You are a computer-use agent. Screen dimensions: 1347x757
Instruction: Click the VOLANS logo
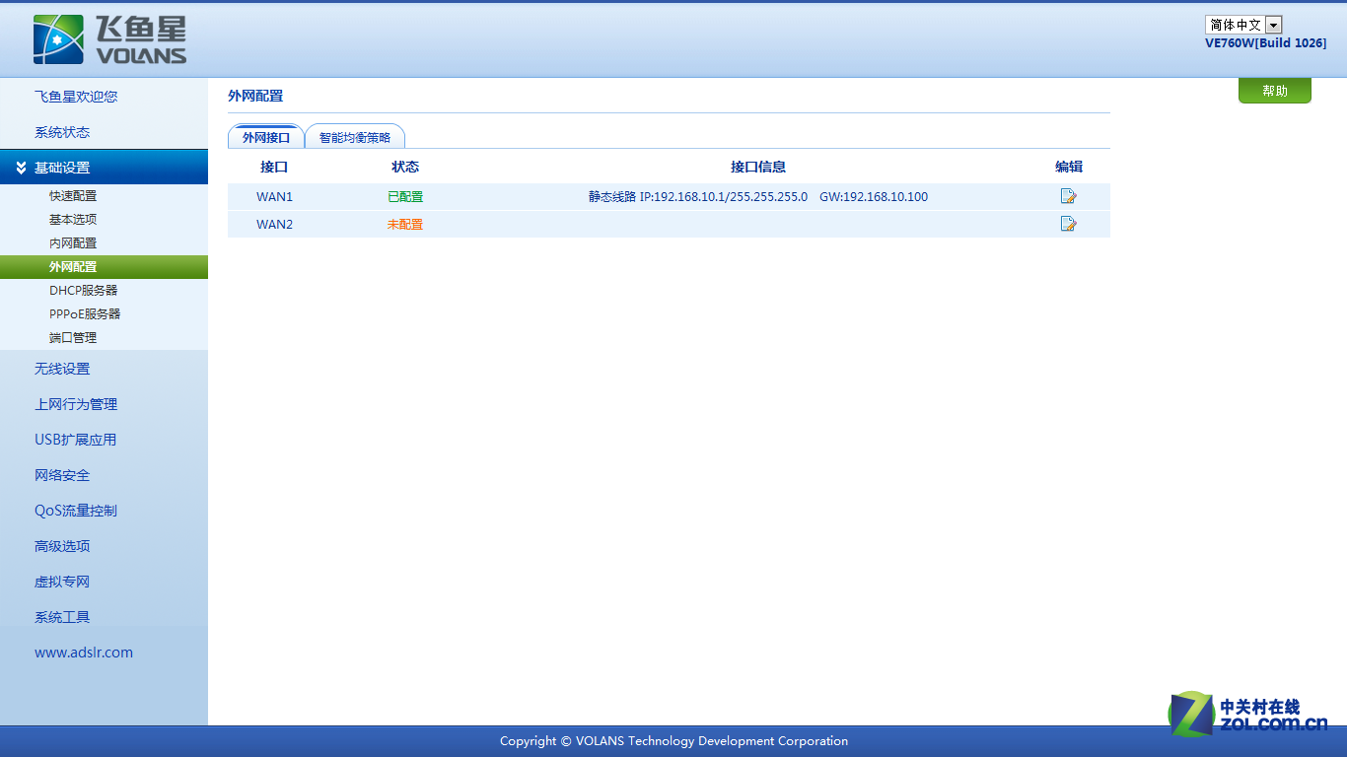pos(109,39)
